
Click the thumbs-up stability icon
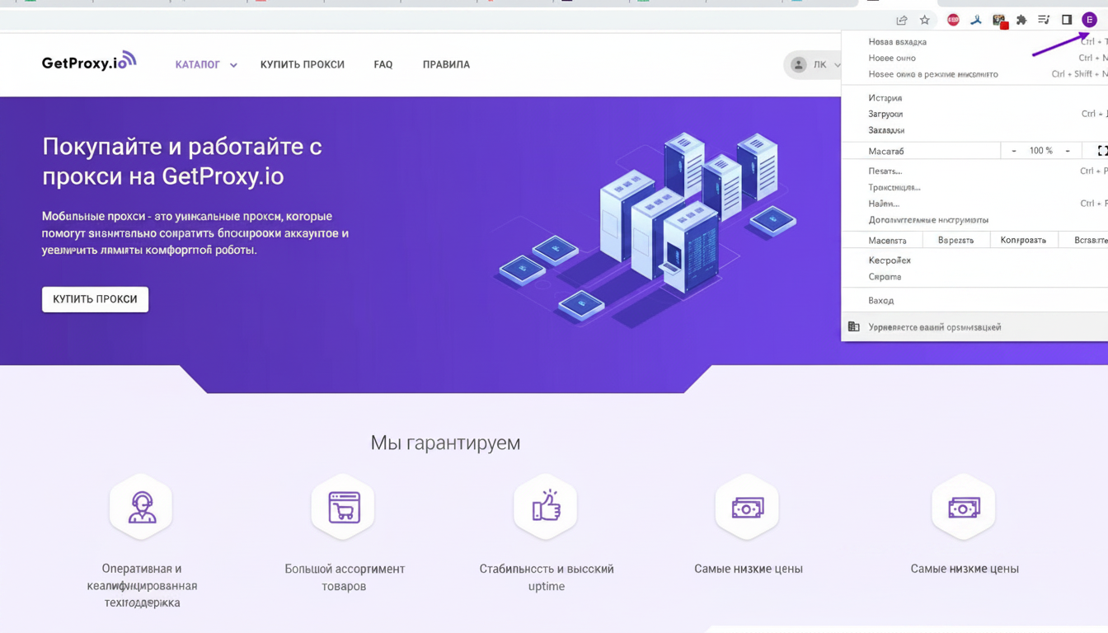click(x=546, y=508)
